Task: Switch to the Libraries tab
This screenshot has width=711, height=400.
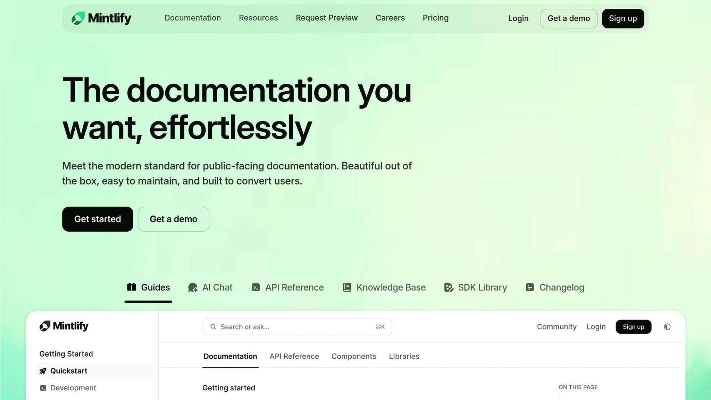Action: (x=404, y=356)
